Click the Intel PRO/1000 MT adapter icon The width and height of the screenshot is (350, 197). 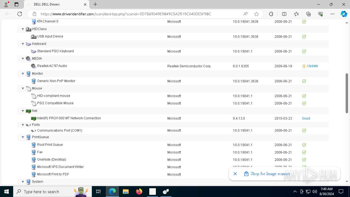click(34, 118)
